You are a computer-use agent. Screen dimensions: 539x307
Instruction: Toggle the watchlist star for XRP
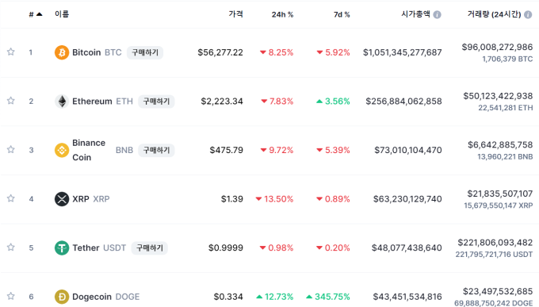(11, 198)
